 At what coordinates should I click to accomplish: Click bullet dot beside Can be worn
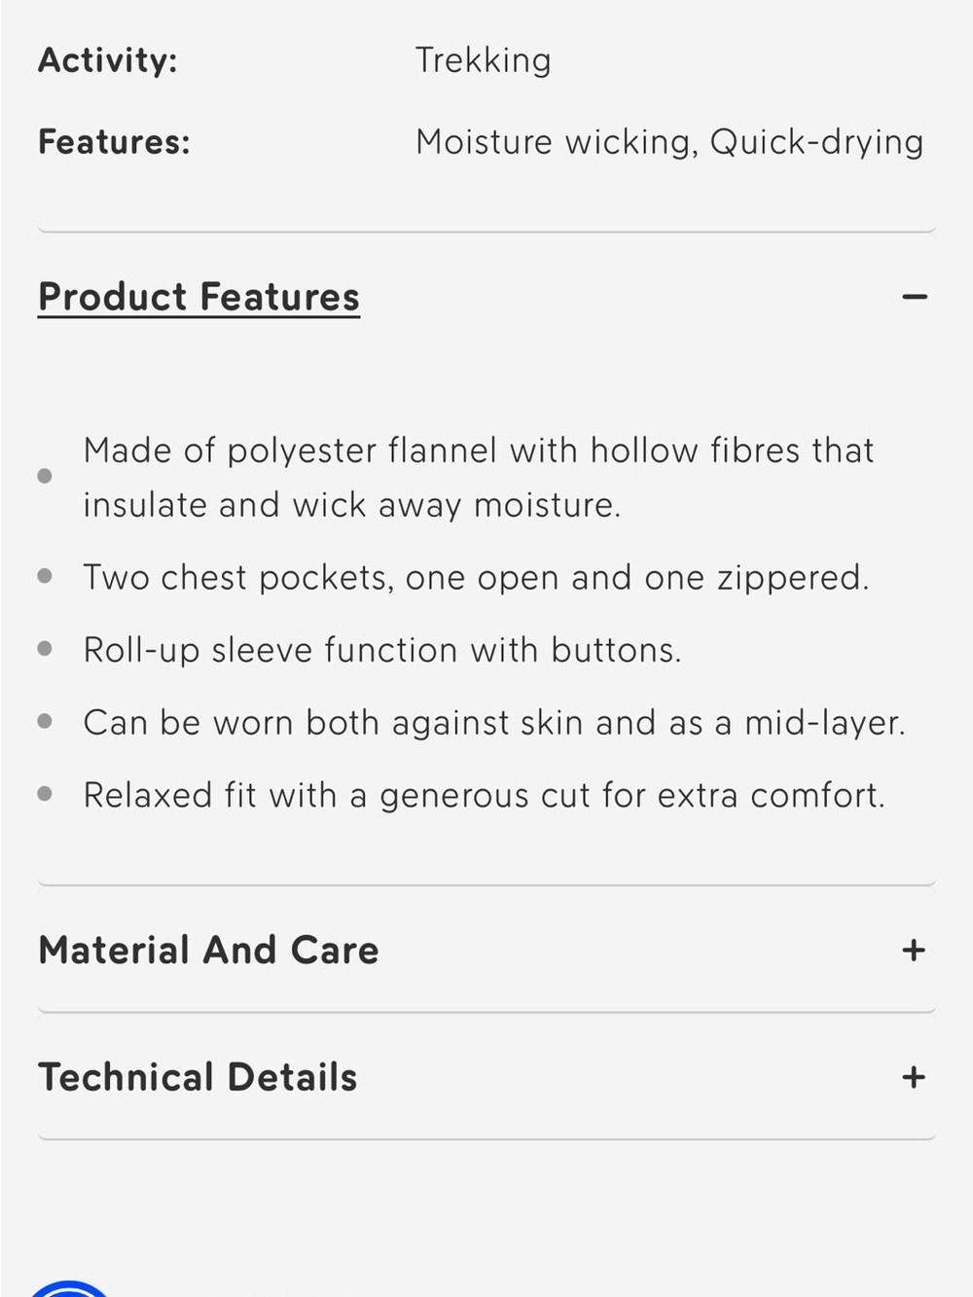coord(45,721)
